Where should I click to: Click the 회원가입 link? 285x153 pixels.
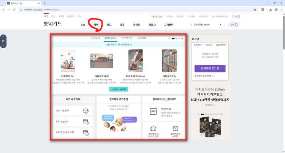click(180, 17)
